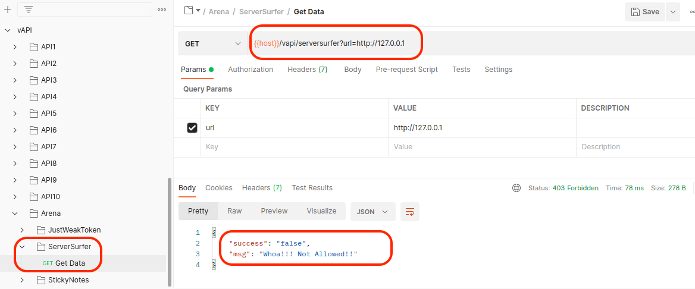The height and width of the screenshot is (289, 695).
Task: Collapse the Arena folder
Action: pyautogui.click(x=15, y=213)
